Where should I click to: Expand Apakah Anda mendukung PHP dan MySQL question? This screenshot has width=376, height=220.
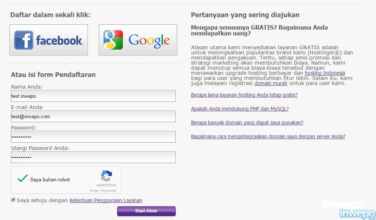pos(240,109)
